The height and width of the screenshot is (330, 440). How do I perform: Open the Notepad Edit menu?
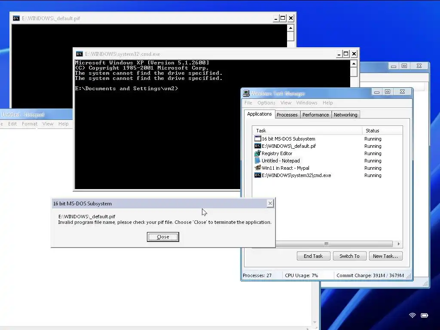click(x=12, y=124)
